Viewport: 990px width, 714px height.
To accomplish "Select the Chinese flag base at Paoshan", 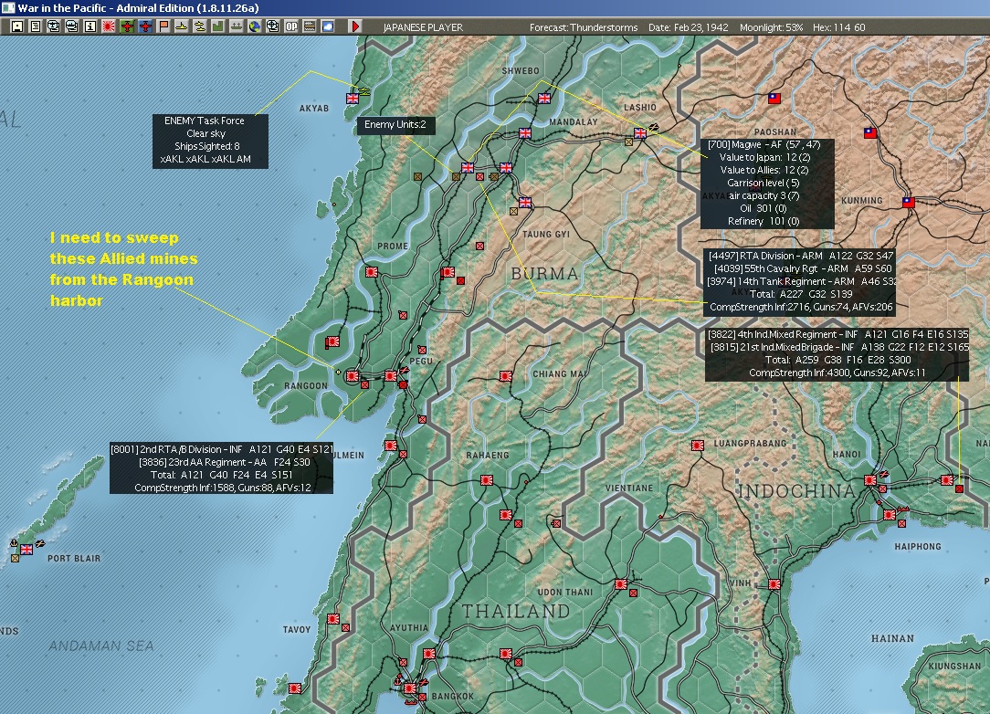I will [x=774, y=99].
